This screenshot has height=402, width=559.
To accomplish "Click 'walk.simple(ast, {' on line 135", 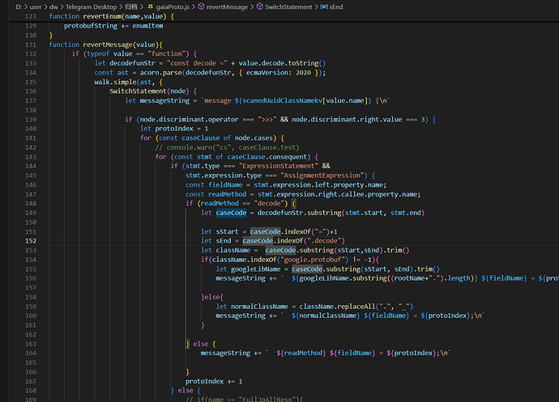I will (128, 82).
